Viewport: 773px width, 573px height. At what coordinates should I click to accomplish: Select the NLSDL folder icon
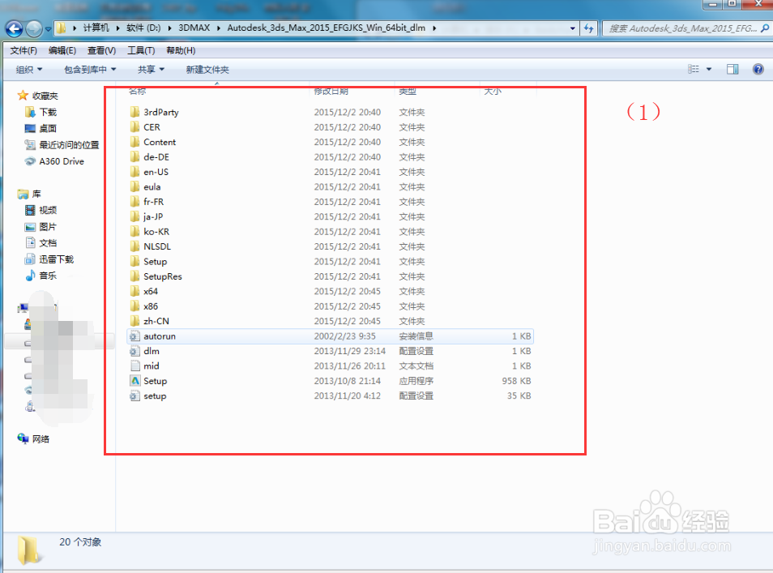(x=135, y=246)
